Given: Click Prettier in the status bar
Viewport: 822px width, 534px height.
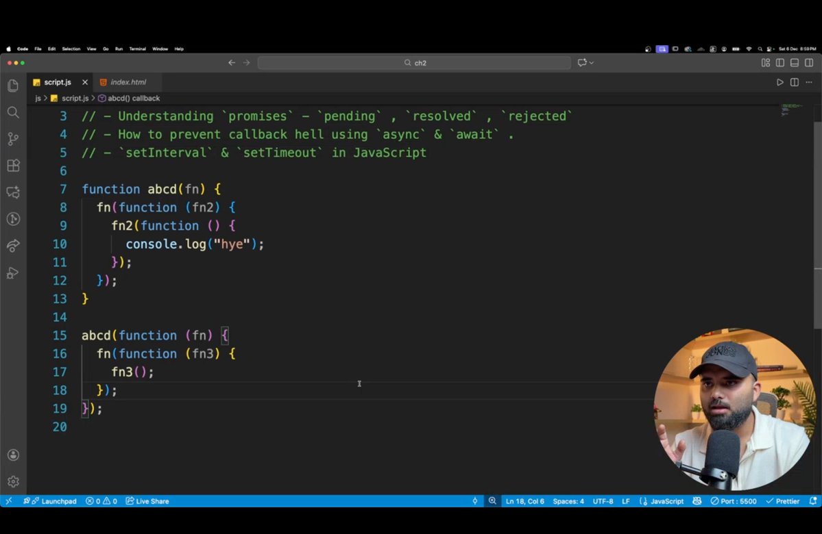Looking at the screenshot, I should pyautogui.click(x=783, y=501).
